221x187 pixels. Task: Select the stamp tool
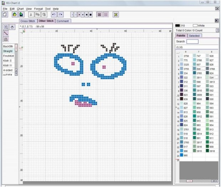click(x=6, y=39)
